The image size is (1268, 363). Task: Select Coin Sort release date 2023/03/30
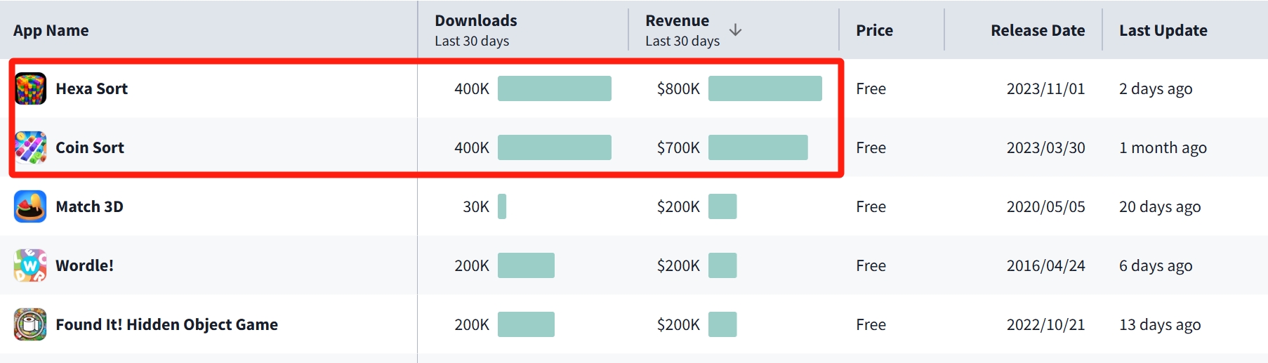1046,147
